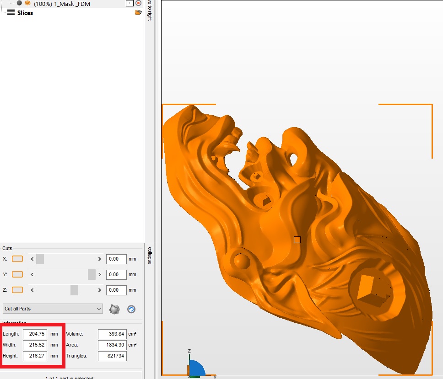
Task: Open the Cut all Parts dropdown
Action: (53, 309)
